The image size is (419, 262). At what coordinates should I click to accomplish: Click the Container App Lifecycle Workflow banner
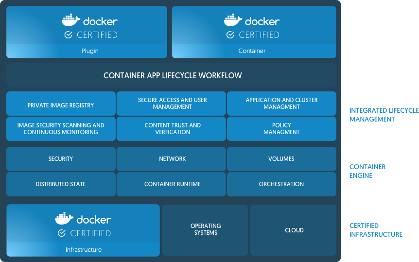tap(171, 75)
